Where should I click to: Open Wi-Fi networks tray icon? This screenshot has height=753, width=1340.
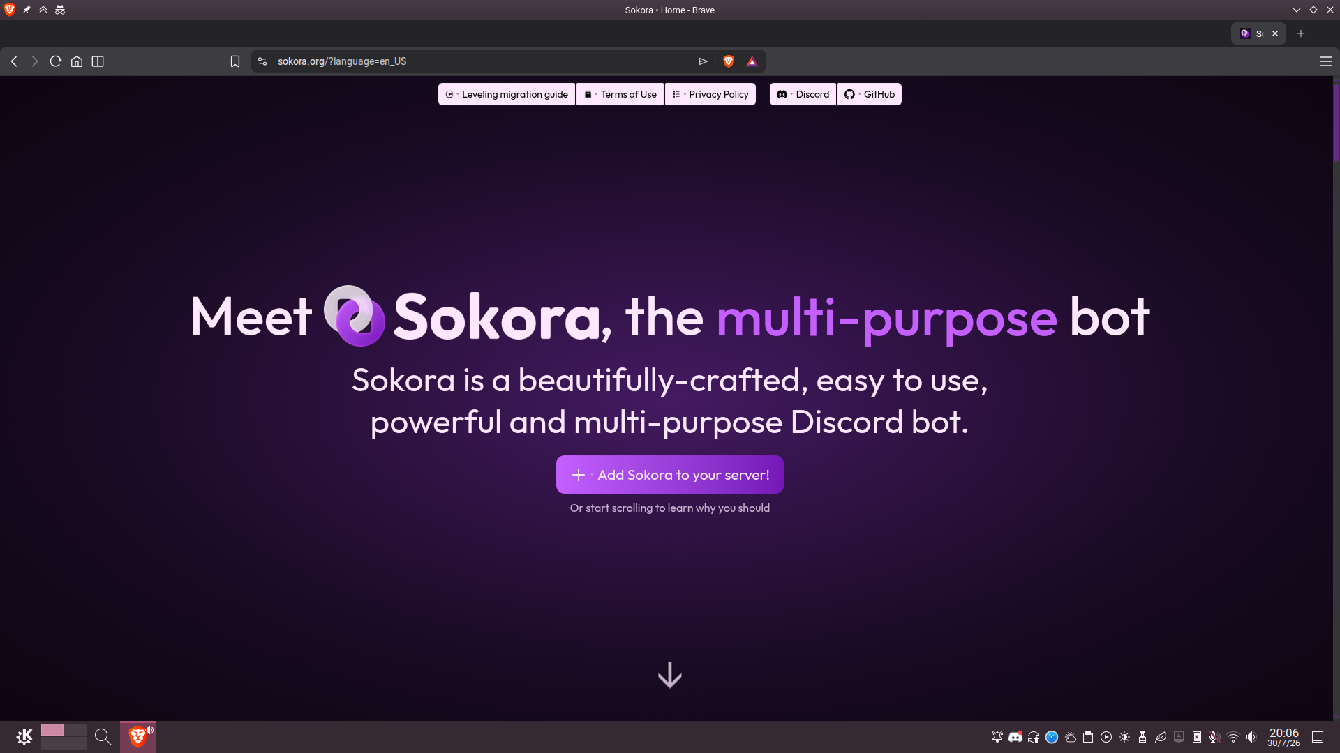point(1233,737)
